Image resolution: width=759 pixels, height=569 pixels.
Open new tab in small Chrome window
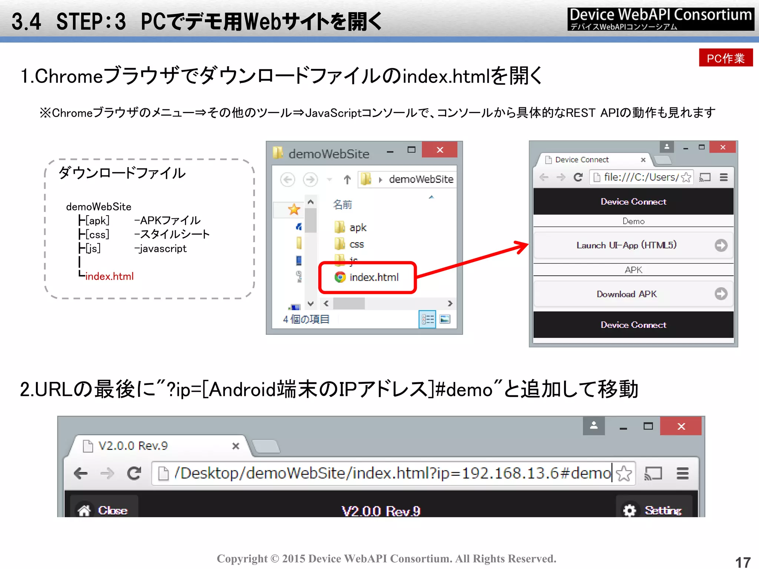[x=663, y=160]
